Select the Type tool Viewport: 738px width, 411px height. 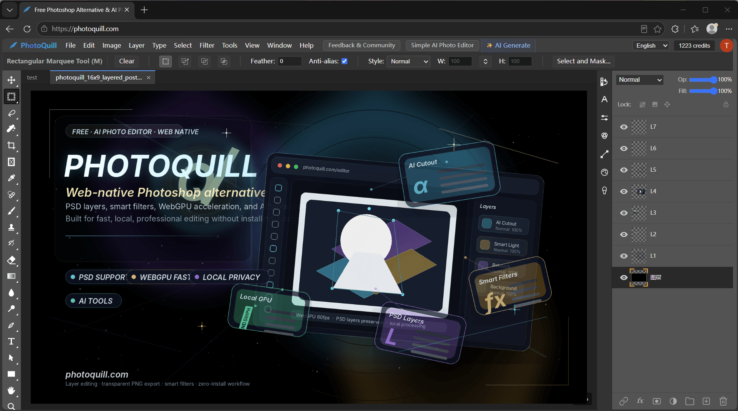[x=12, y=341]
